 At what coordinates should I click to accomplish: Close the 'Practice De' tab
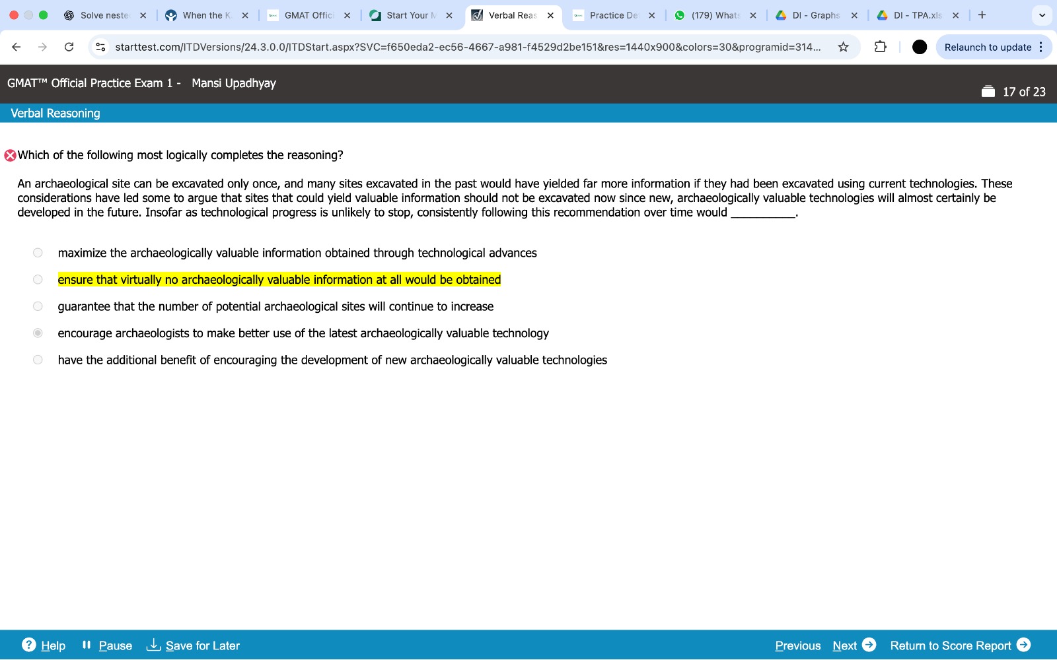652,15
